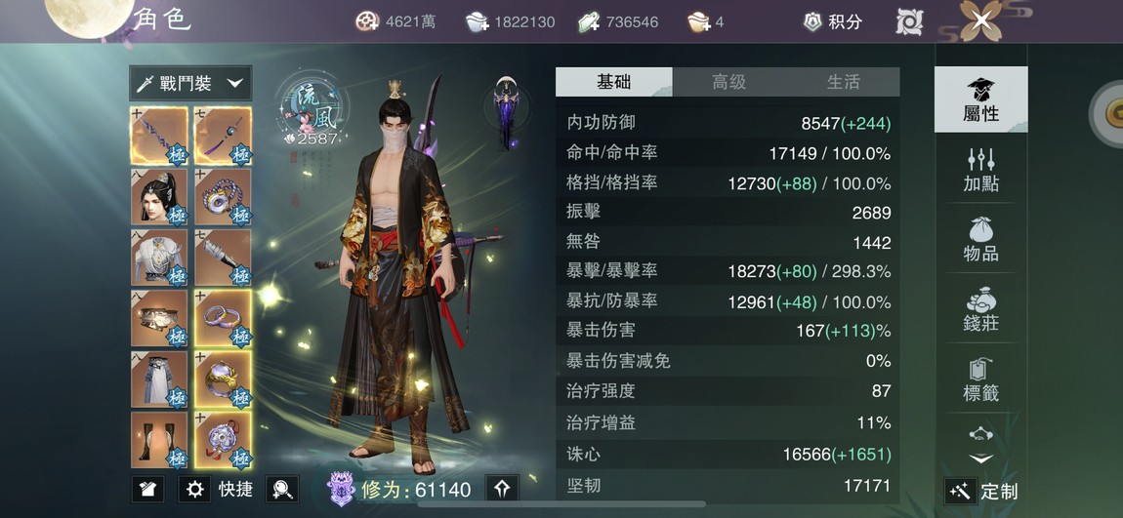Click the 修為 upgrade arrow button

pyautogui.click(x=502, y=489)
